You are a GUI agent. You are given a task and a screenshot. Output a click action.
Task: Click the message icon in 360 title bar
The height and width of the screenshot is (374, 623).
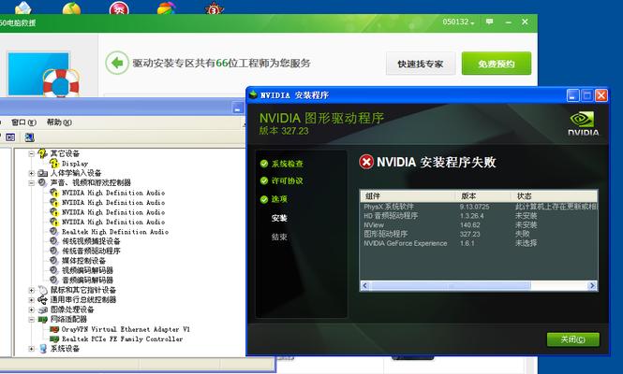[489, 22]
